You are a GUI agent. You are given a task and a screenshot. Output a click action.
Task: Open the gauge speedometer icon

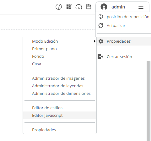point(79,7)
